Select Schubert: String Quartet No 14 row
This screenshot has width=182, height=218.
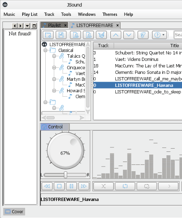(138, 53)
